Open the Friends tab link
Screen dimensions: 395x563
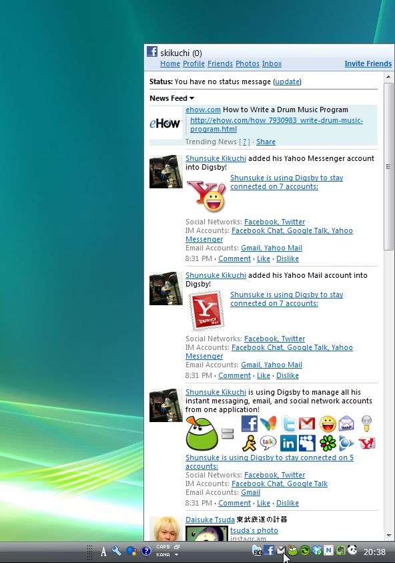[x=220, y=63]
